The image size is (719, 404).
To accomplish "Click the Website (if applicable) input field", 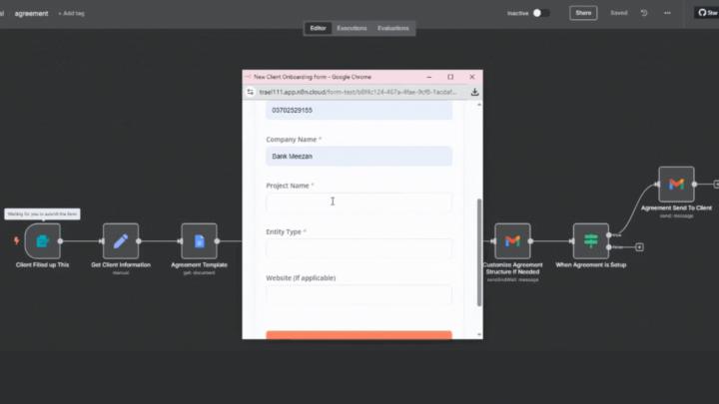I will pos(359,294).
